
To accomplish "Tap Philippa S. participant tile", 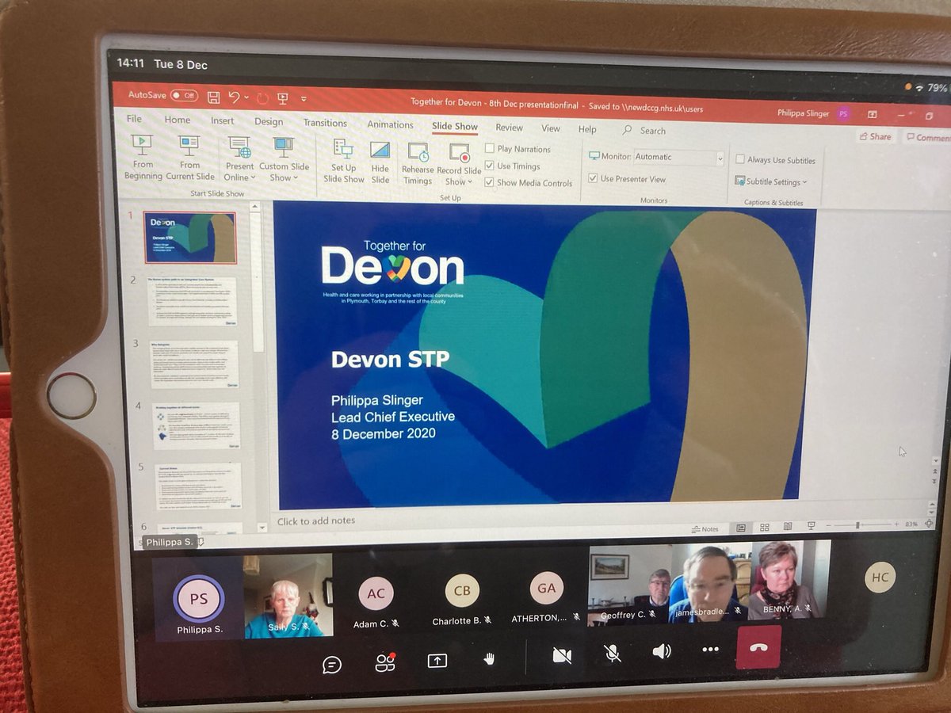I will (x=198, y=597).
